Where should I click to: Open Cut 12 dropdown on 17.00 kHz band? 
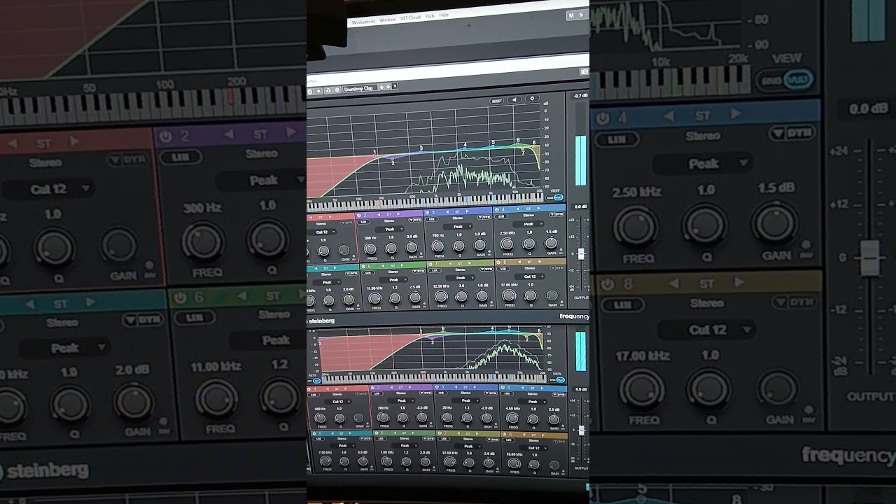click(x=530, y=276)
